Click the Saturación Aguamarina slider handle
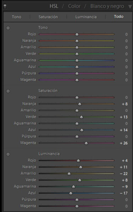Screen dimensions: 133x212 [x=77, y=124]
